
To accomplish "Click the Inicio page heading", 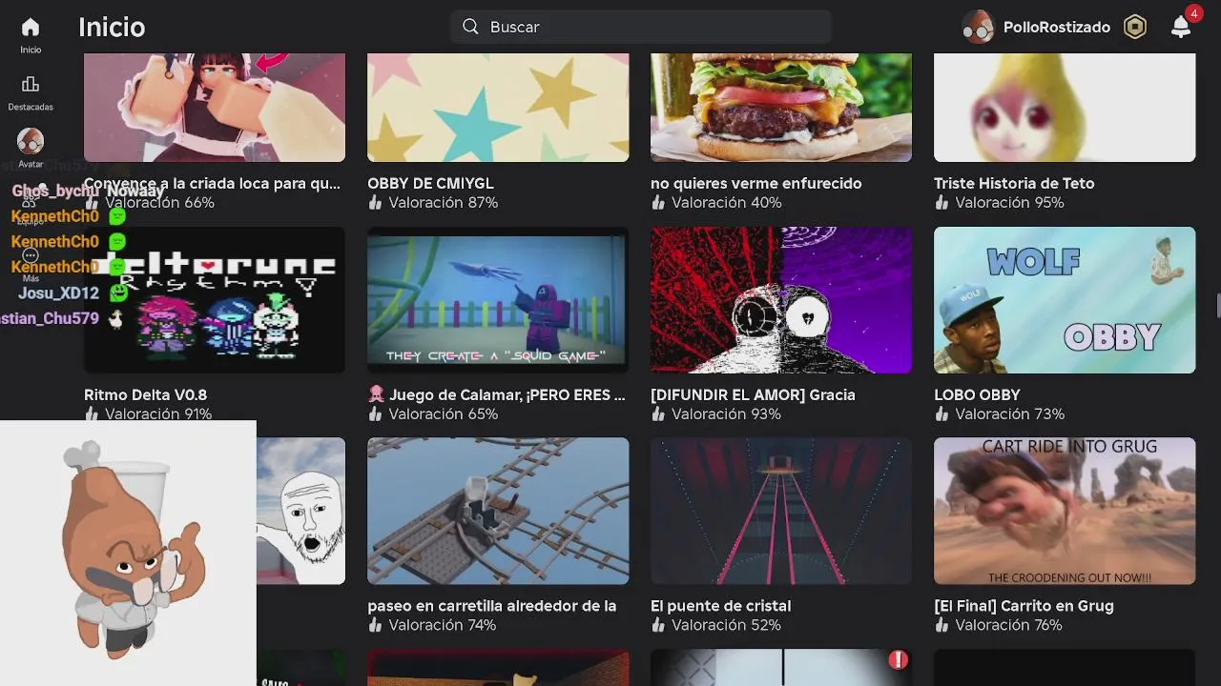I will coord(112,27).
